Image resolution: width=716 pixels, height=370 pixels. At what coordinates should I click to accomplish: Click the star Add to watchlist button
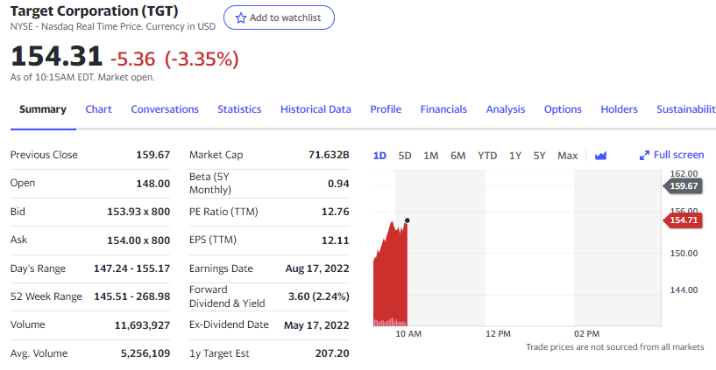pos(279,18)
